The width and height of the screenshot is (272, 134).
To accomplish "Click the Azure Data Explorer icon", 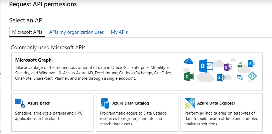I will tap(190, 103).
